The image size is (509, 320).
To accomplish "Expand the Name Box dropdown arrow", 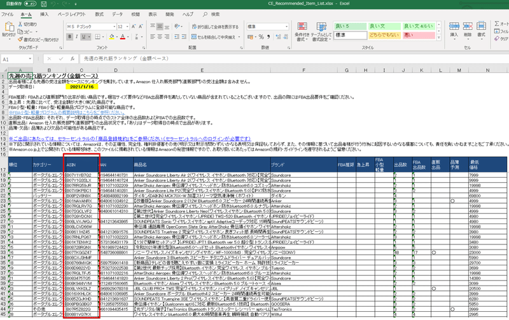I will point(30,59).
